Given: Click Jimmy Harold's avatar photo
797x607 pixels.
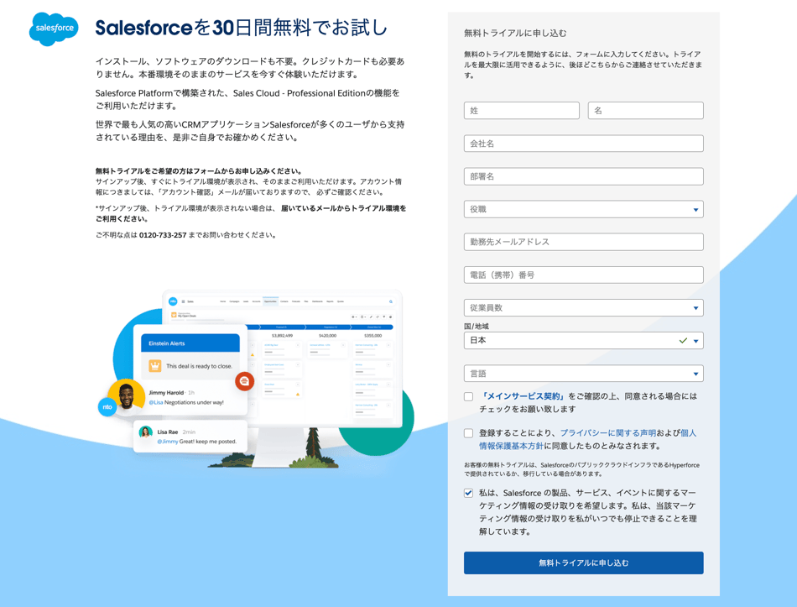Looking at the screenshot, I should 126,397.
